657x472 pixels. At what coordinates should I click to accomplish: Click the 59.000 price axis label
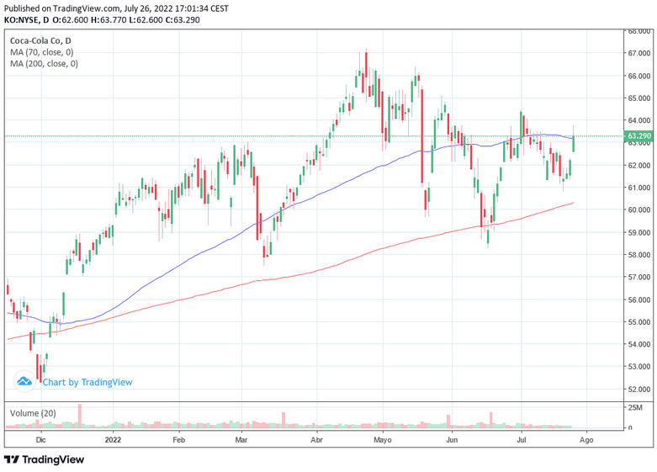(639, 232)
